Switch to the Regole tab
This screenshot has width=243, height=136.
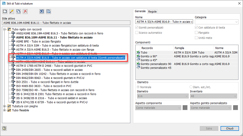coord(152,12)
